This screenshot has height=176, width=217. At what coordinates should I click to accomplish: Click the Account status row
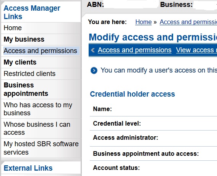tap(153, 168)
